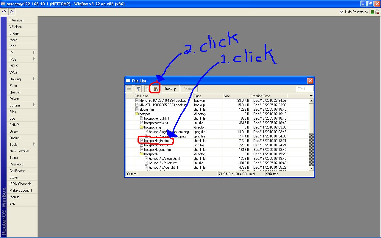
Task: Click the green connection status indicator
Action: click(x=372, y=12)
